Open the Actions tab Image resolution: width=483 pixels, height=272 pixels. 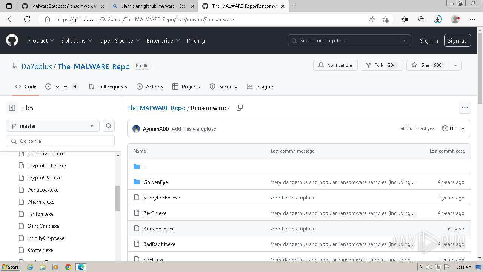pyautogui.click(x=150, y=87)
